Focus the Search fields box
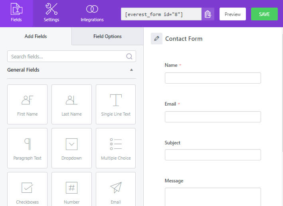283x206 pixels. [x=71, y=56]
